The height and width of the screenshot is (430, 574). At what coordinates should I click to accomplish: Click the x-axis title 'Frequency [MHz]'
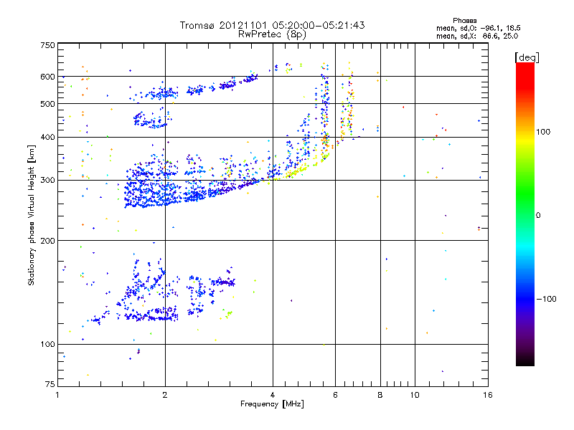(272, 404)
